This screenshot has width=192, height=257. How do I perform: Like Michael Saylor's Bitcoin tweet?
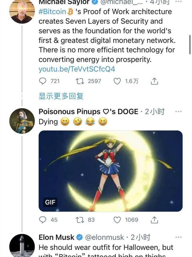[x=117, y=81]
